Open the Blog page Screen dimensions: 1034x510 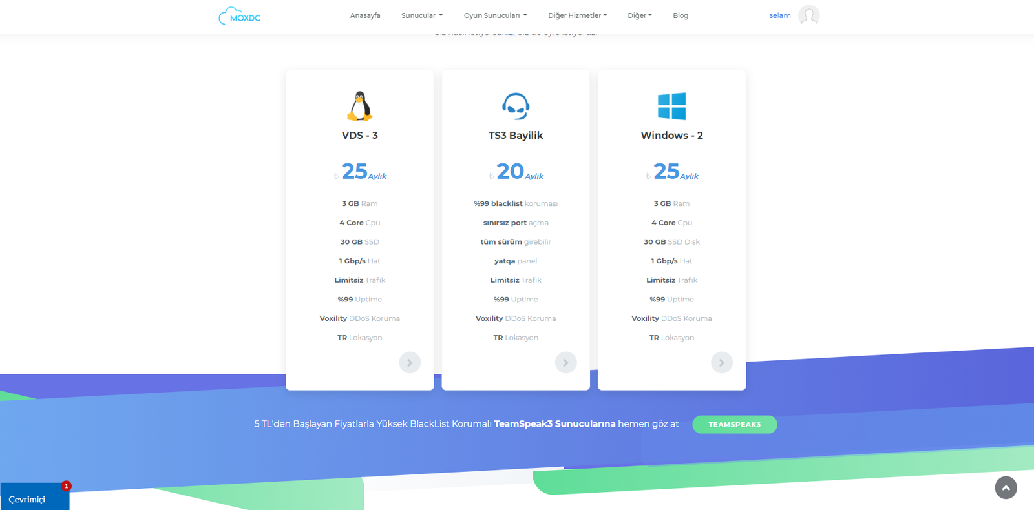pyautogui.click(x=681, y=15)
